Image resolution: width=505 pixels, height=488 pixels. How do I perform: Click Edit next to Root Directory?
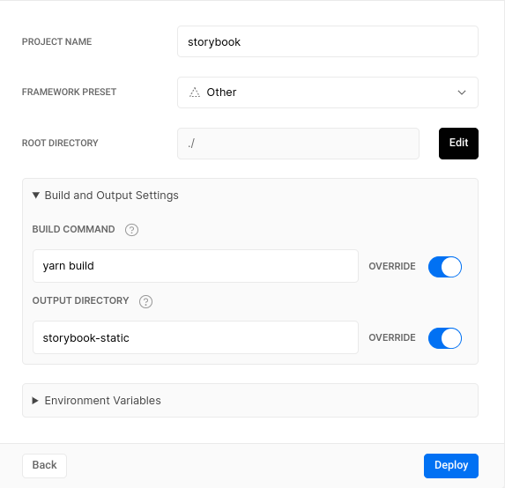tap(458, 144)
